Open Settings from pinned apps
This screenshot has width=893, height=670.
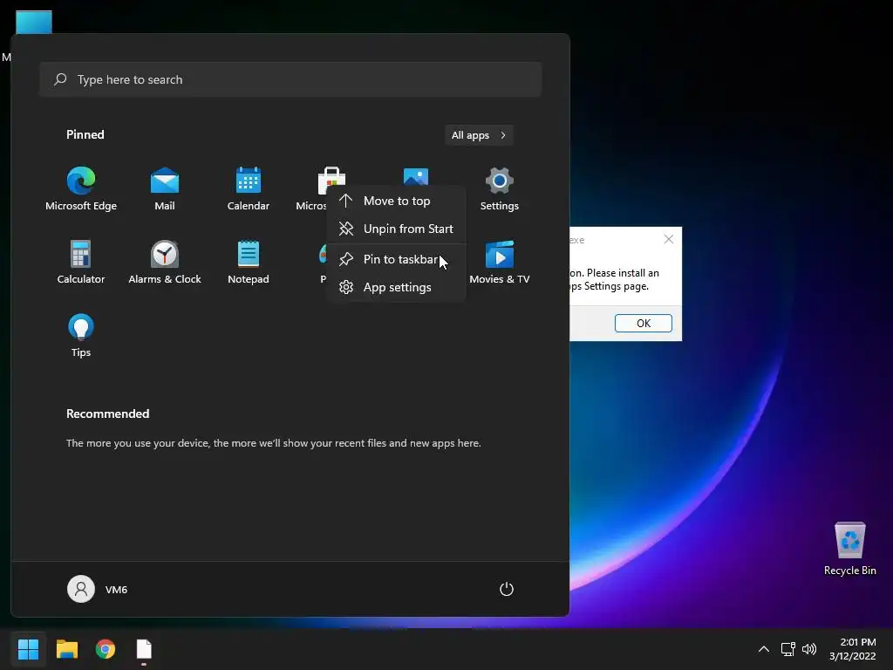[500, 189]
